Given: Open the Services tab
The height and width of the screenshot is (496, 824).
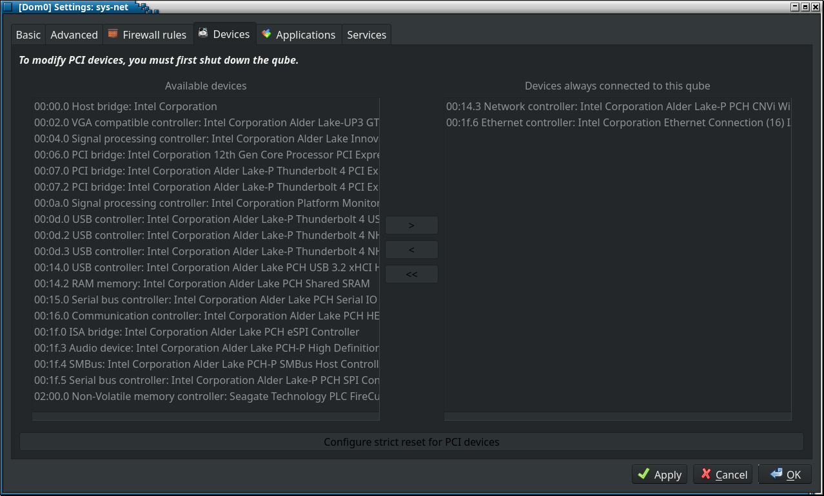Looking at the screenshot, I should click(x=366, y=35).
